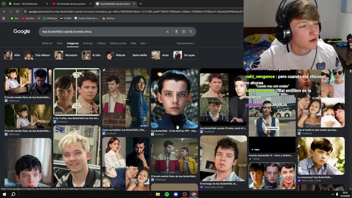Open 'Like si recién te das cuenta' link
This screenshot has height=198, width=352.
coord(318,130)
